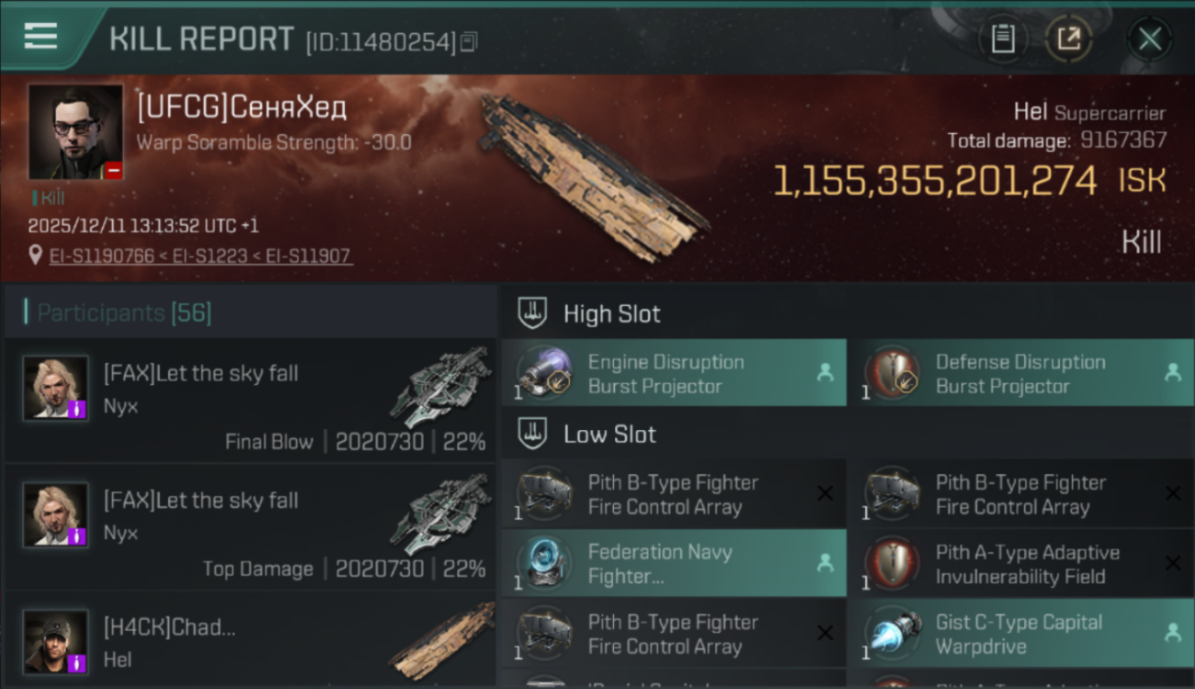Image resolution: width=1195 pixels, height=689 pixels.
Task: Open the clipboard notes icon
Action: (1003, 39)
